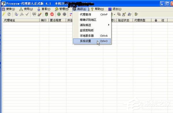The image size is (173, 113).
Task: Click the 退出(X) menu item
Action: pyautogui.click(x=115, y=9)
